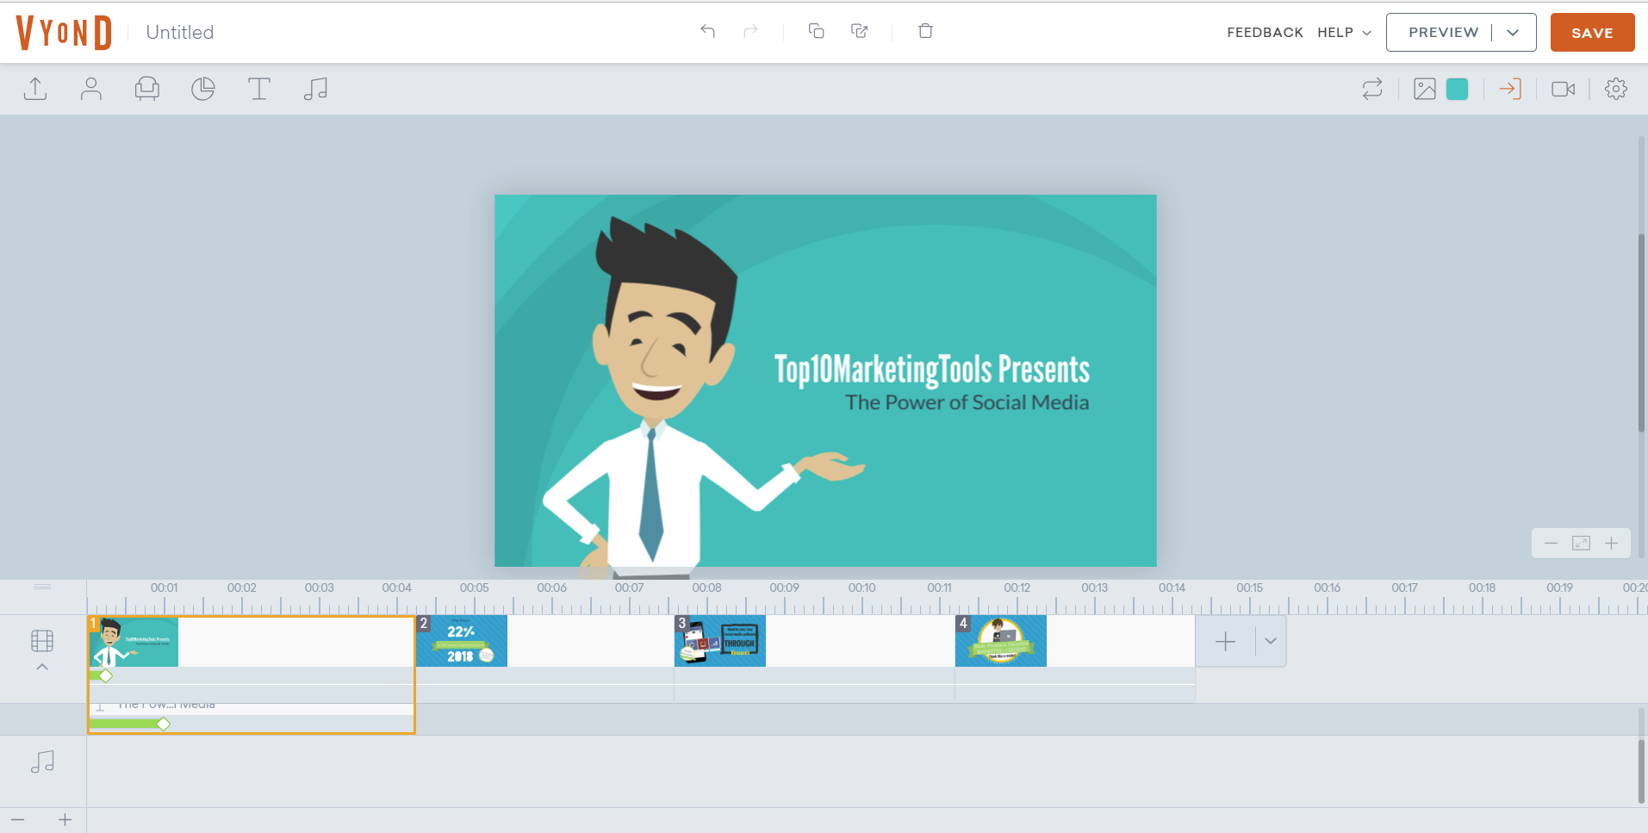Paste the copied item
The image size is (1648, 833).
click(x=859, y=31)
